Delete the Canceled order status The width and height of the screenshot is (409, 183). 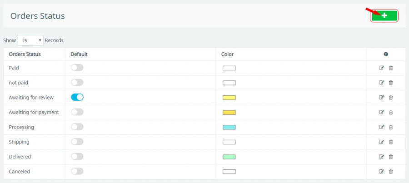pos(391,172)
